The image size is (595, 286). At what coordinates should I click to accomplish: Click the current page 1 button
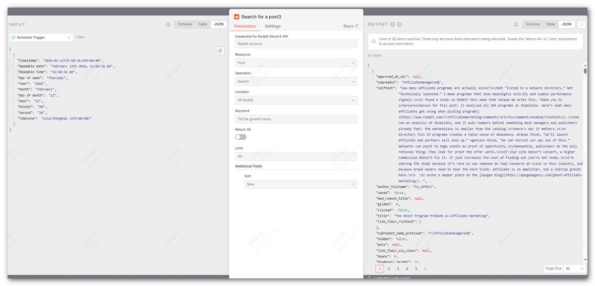(380, 269)
